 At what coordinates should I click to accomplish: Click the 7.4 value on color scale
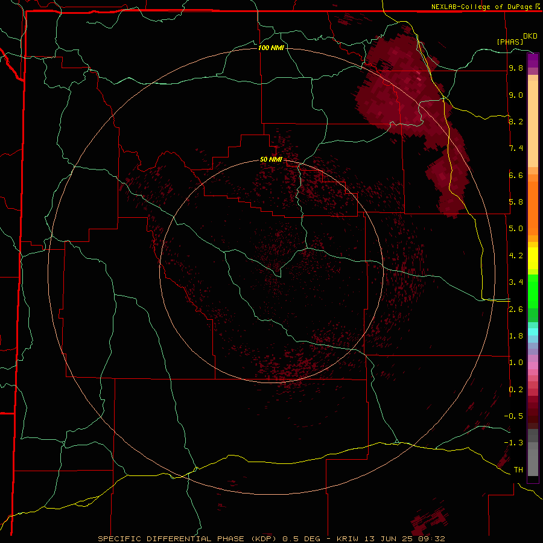pos(516,148)
